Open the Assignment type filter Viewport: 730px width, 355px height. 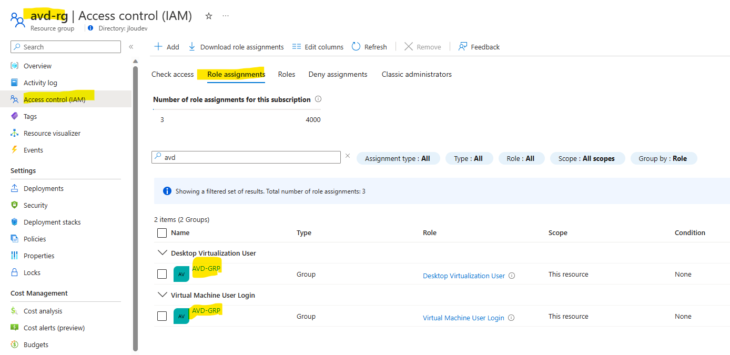click(398, 158)
